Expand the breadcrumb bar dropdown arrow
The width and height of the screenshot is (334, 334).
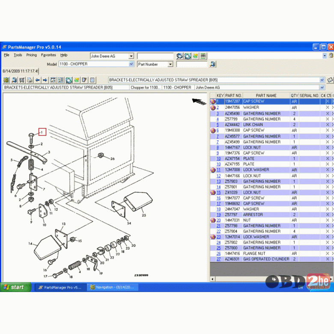322,87
